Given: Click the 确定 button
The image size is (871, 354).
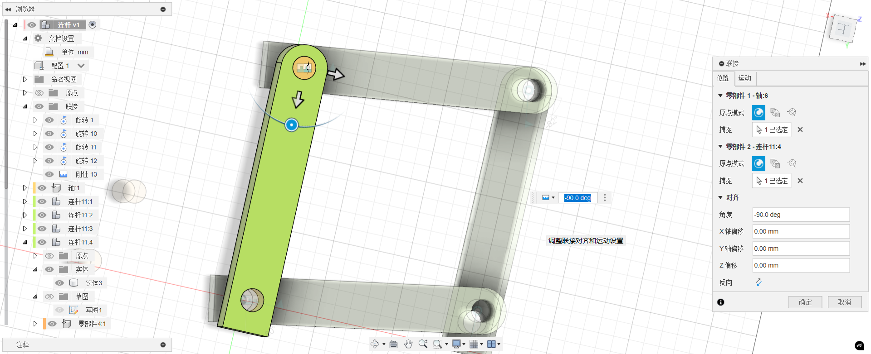Looking at the screenshot, I should pyautogui.click(x=805, y=302).
